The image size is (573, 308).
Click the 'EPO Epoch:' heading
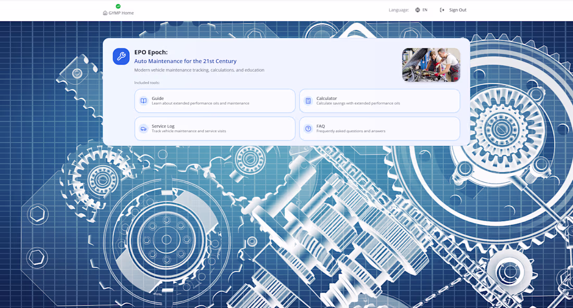151,52
